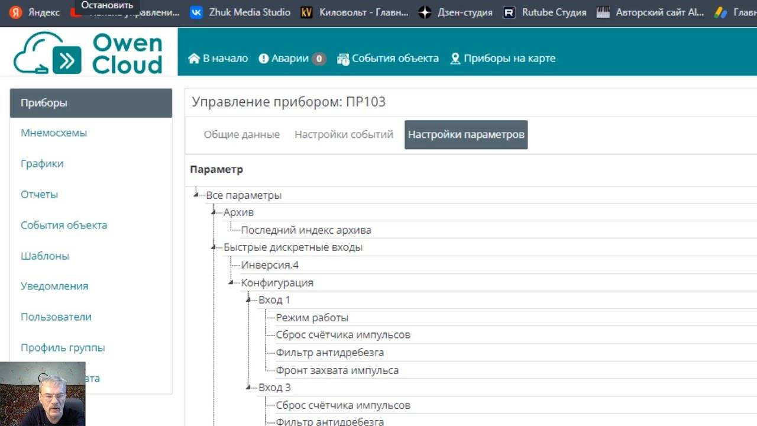Screen dimensions: 757x426
Task: Click the Приборы на карте pin icon
Action: pos(455,59)
